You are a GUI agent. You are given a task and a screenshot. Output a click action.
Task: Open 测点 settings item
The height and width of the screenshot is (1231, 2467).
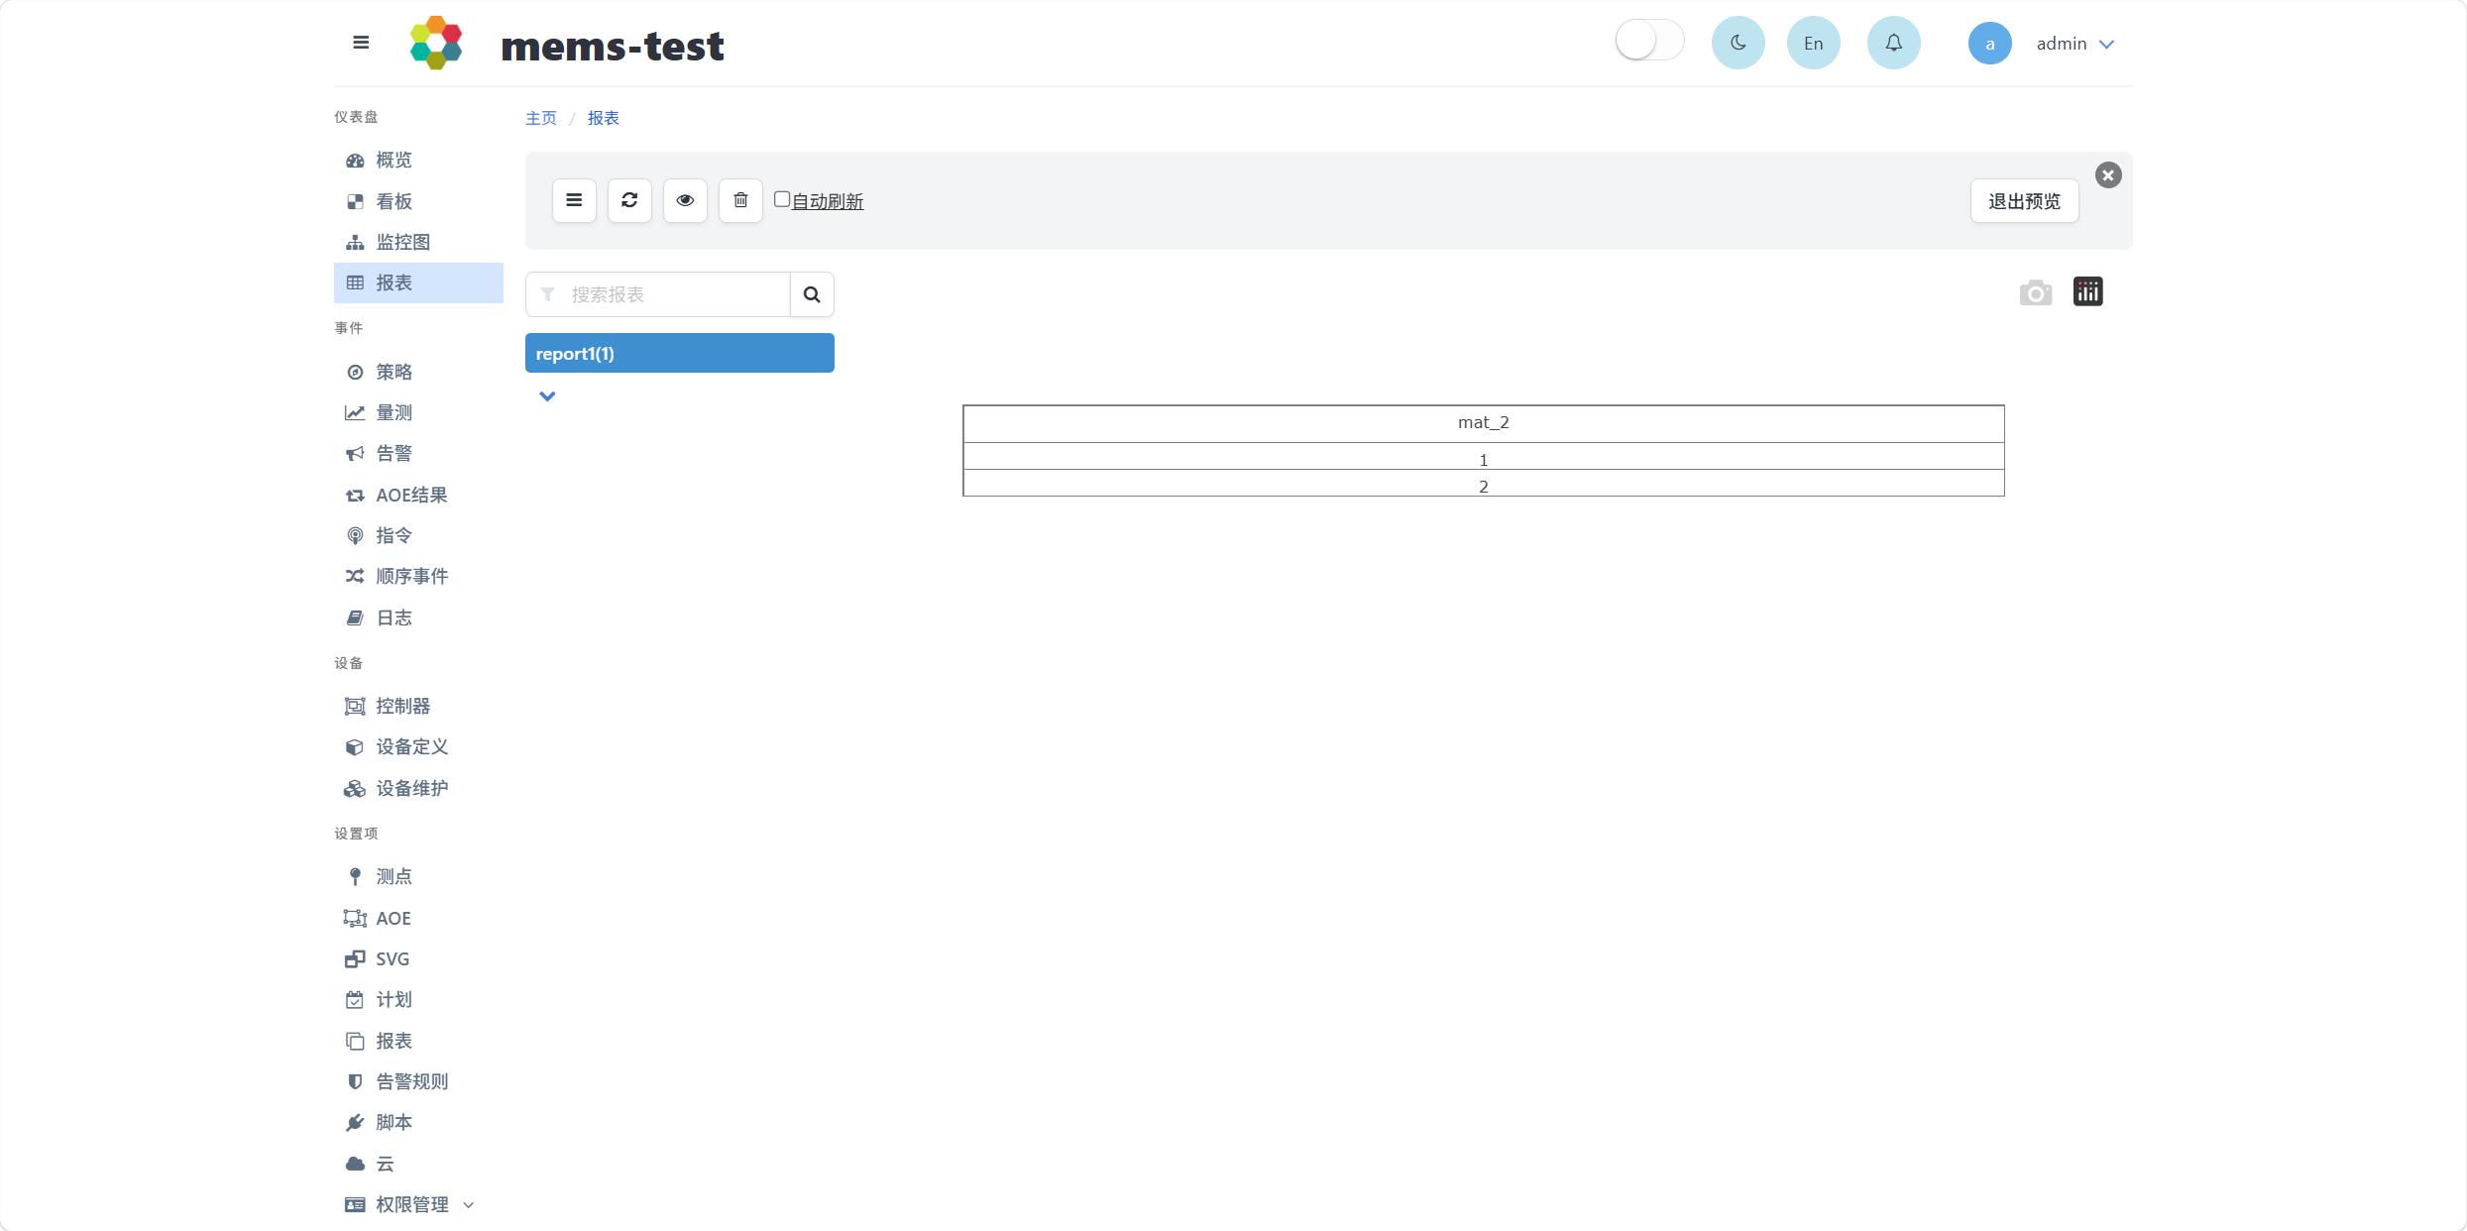click(x=418, y=876)
